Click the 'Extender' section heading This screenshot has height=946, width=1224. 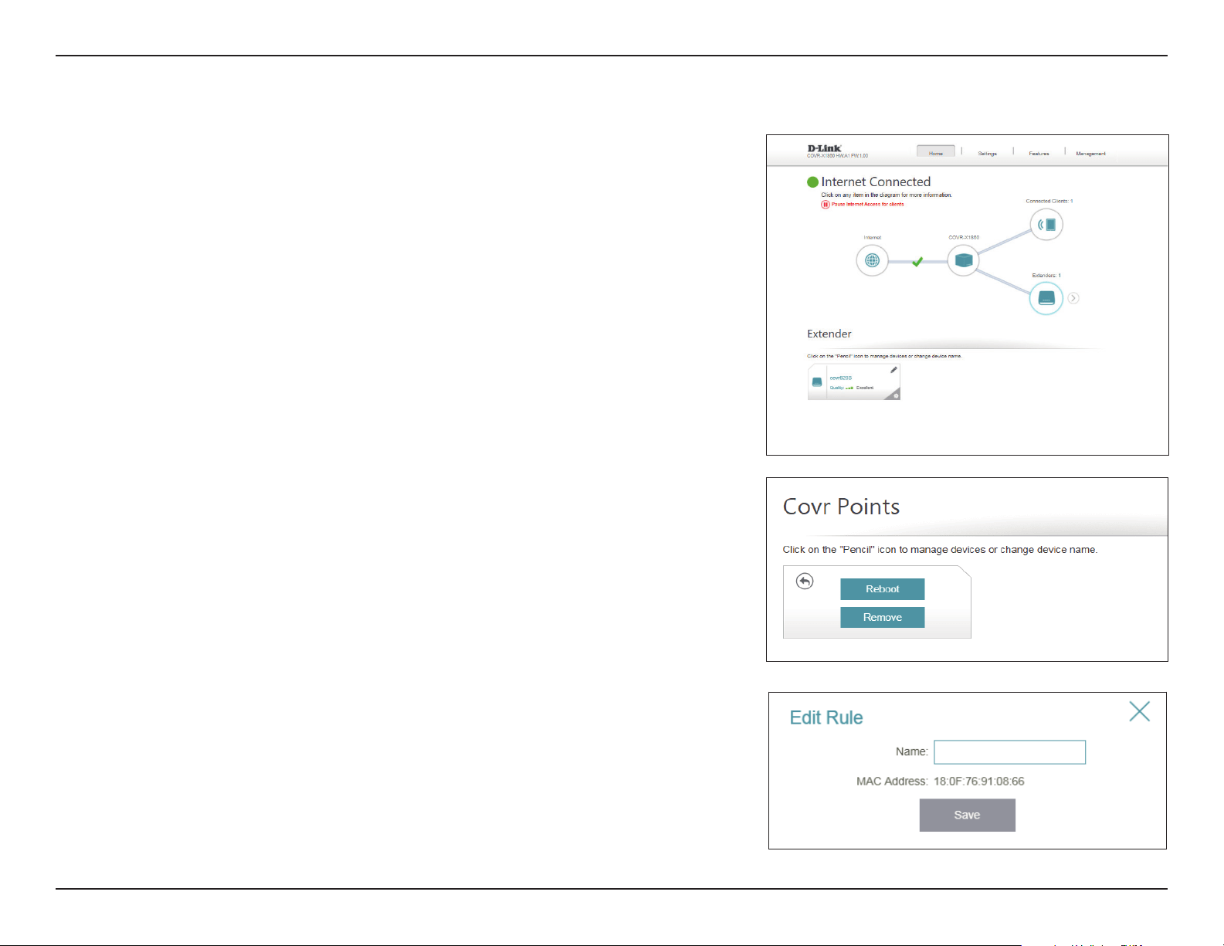point(829,334)
